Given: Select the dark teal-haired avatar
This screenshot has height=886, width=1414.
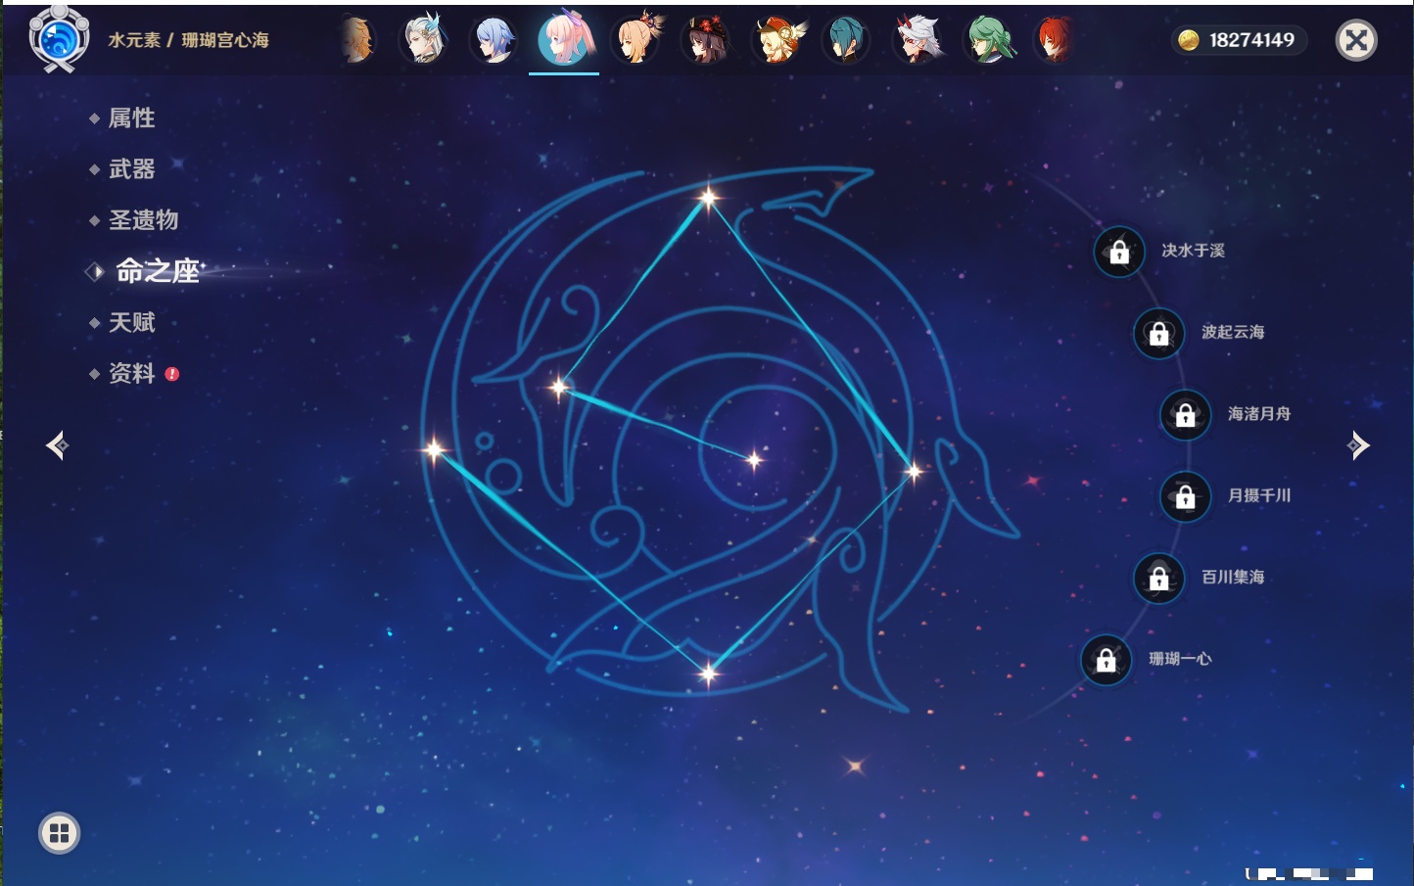Looking at the screenshot, I should click(847, 40).
